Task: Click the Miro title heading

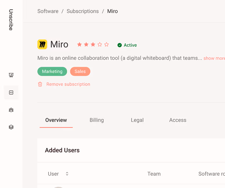Action: click(59, 44)
